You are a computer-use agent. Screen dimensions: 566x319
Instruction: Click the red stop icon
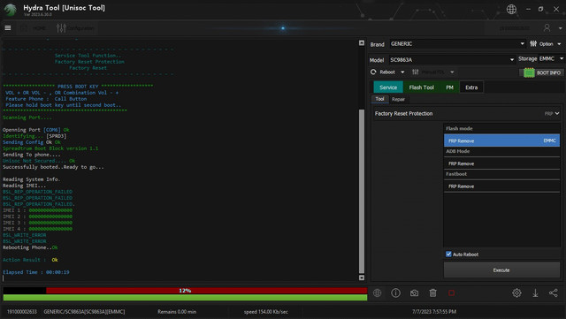point(451,293)
